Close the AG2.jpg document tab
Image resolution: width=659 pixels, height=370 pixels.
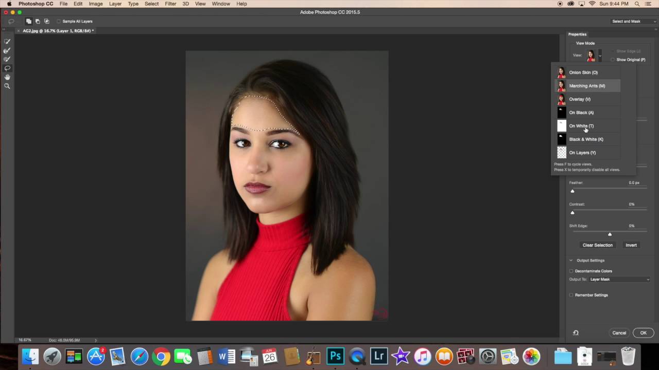19,31
